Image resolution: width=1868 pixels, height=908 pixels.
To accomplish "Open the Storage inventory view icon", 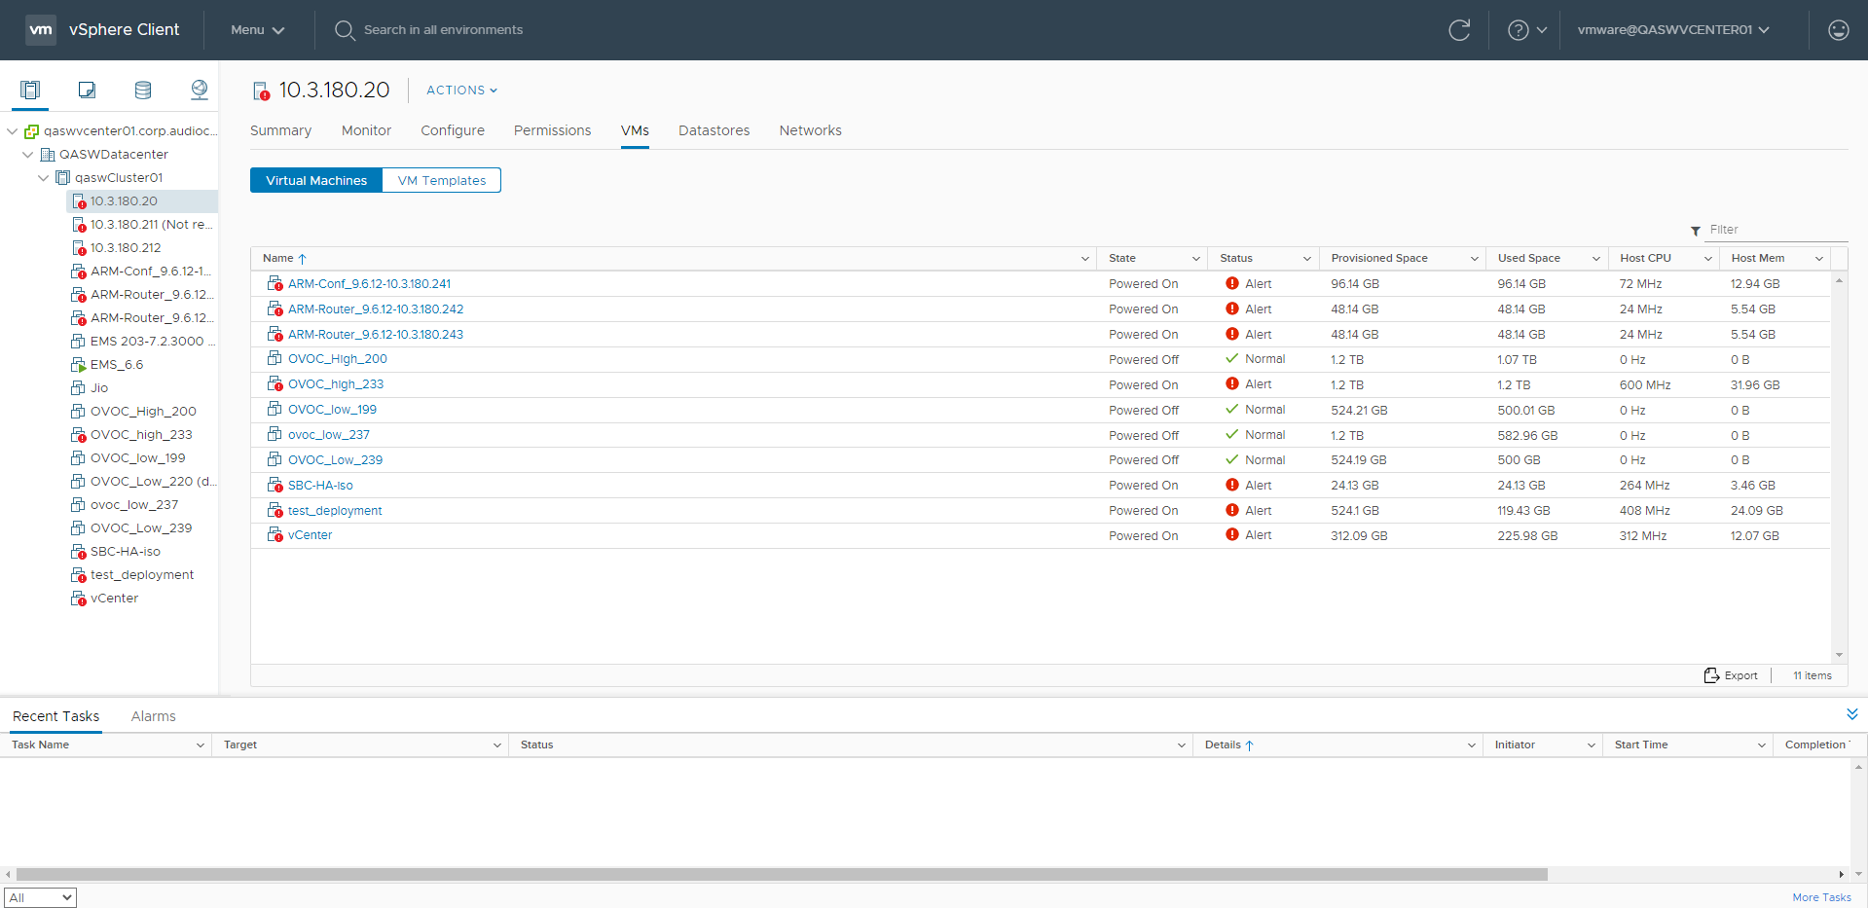I will [x=143, y=91].
